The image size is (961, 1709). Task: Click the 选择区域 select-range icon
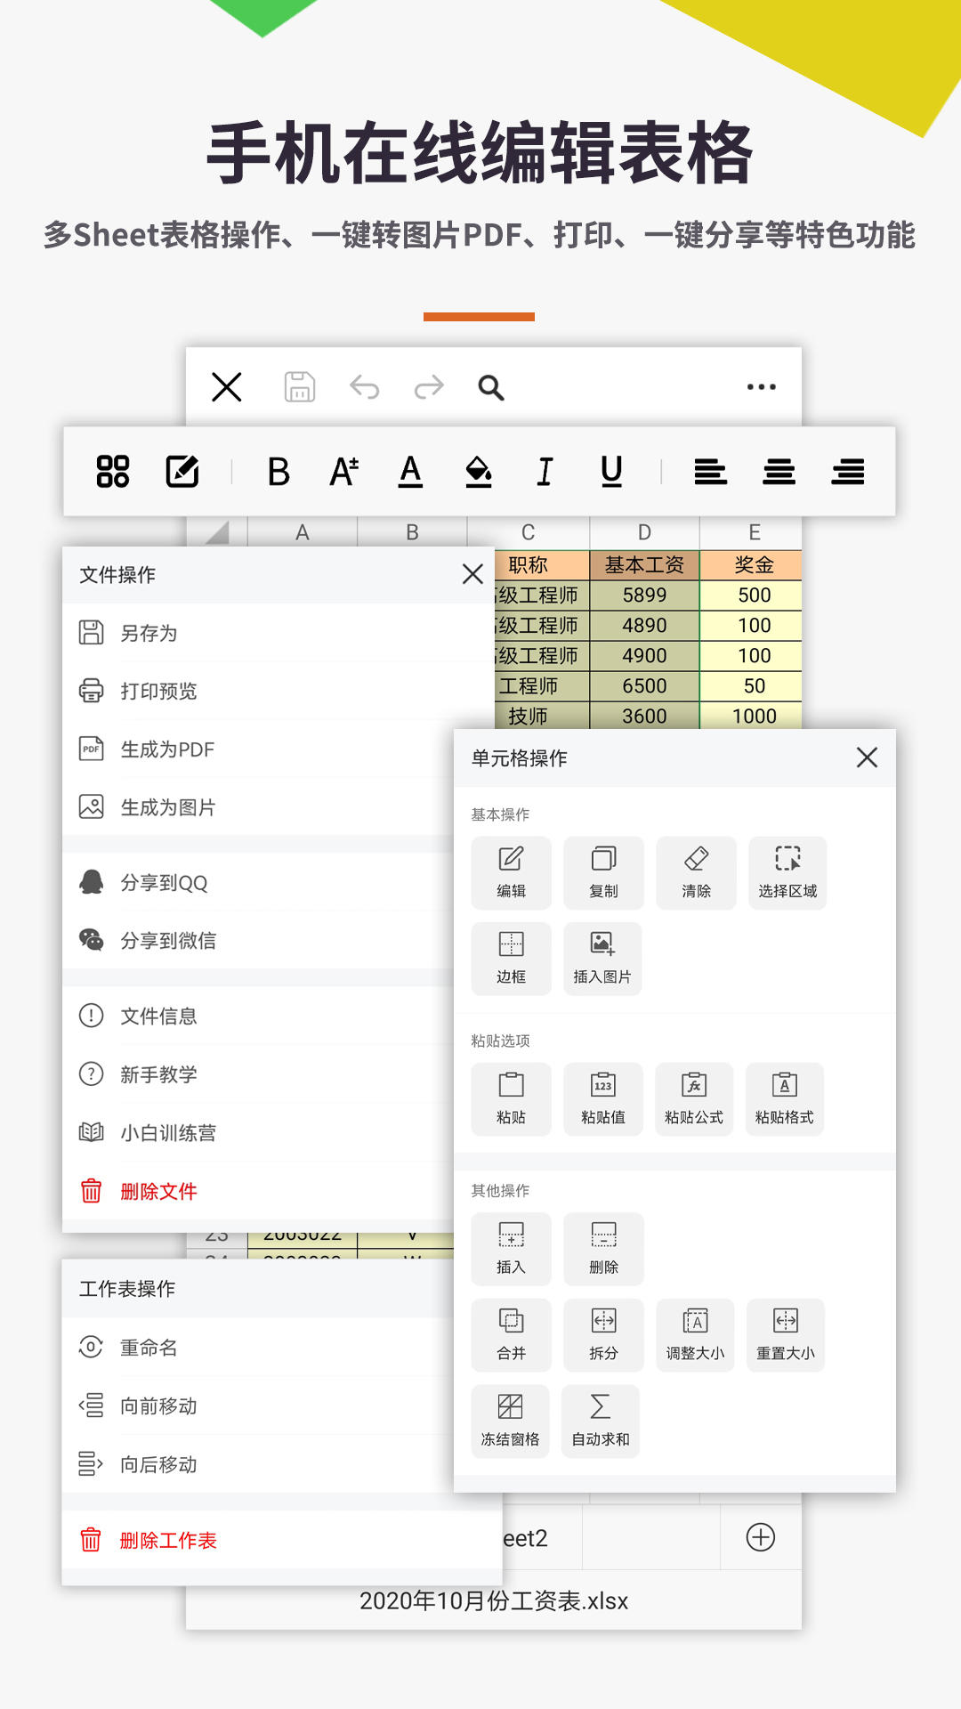click(787, 872)
